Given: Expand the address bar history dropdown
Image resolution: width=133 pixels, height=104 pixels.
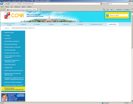Looking at the screenshot, I should (x=101, y=4).
